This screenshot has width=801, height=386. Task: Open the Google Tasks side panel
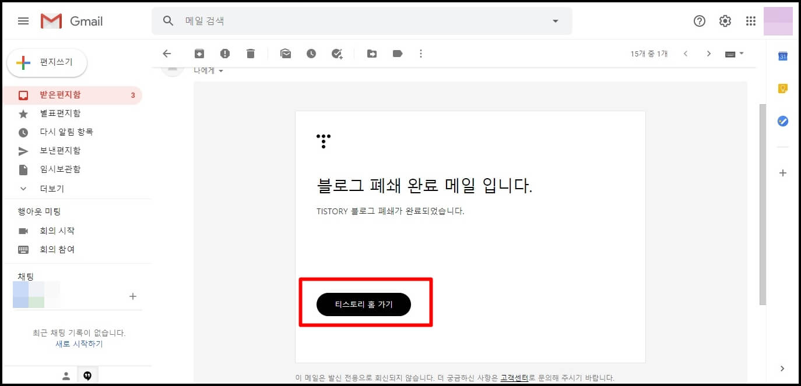click(783, 121)
